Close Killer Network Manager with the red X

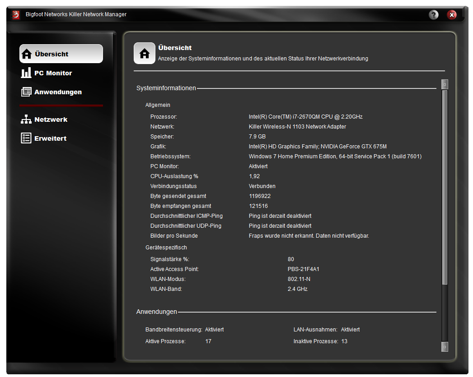click(x=452, y=14)
